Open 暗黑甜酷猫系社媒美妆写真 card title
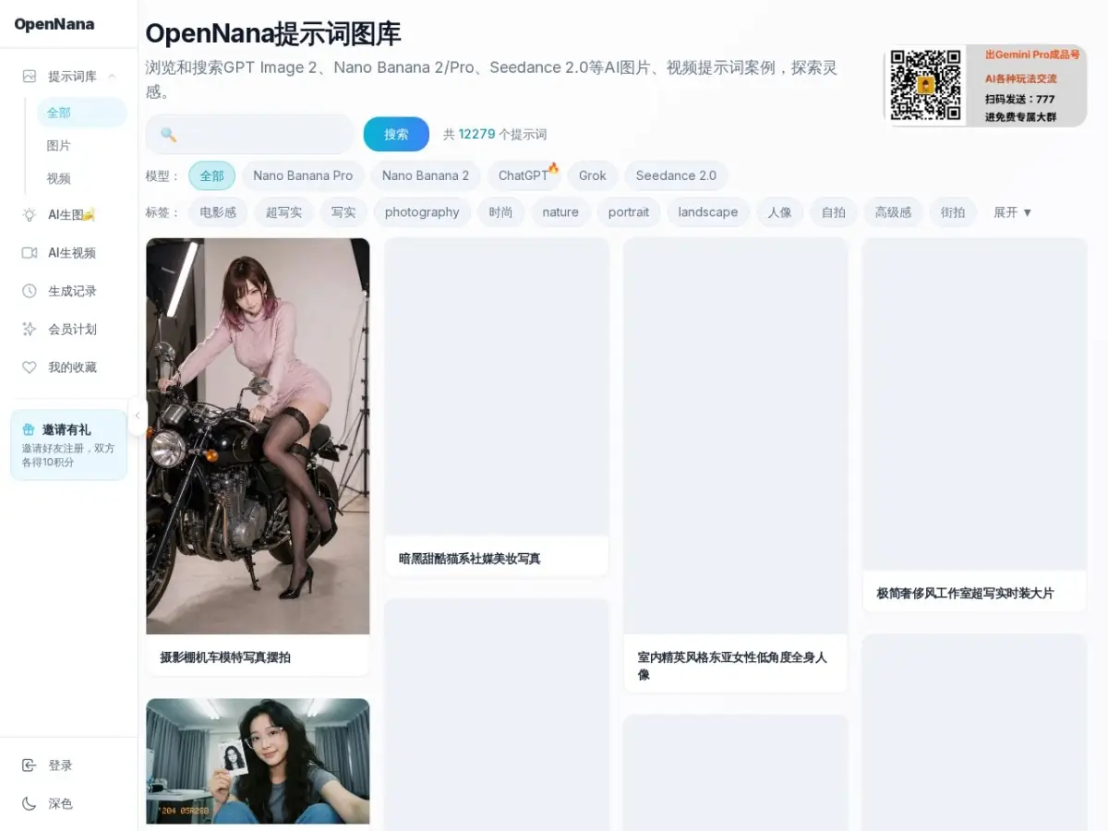The image size is (1108, 831). 470,559
